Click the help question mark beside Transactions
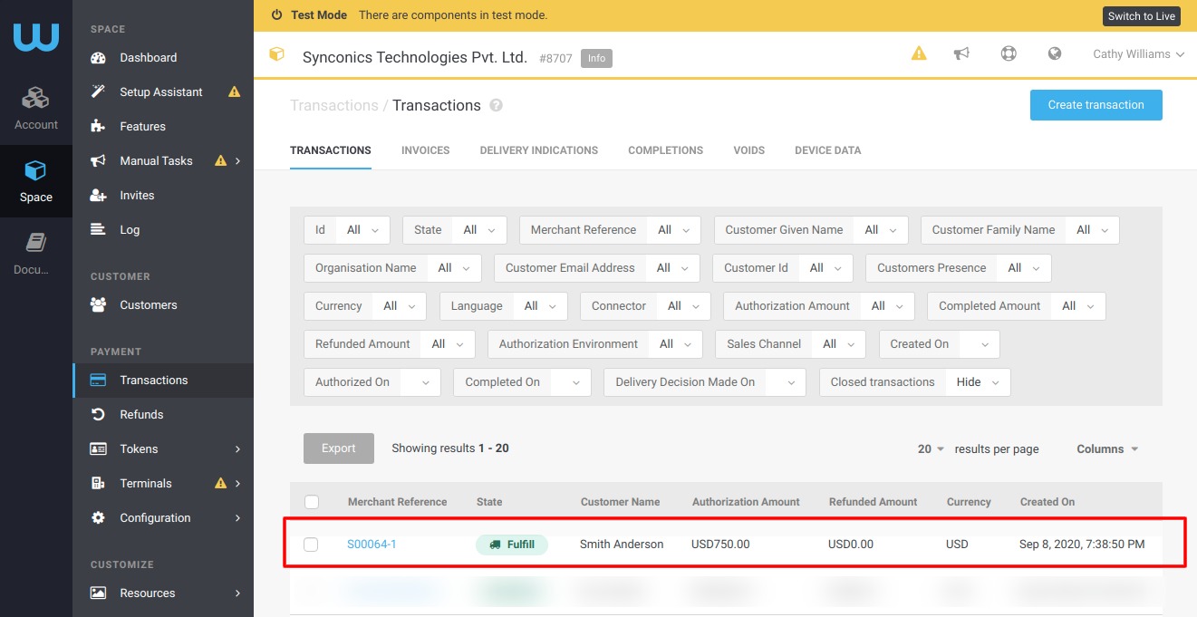The image size is (1197, 617). 496,105
